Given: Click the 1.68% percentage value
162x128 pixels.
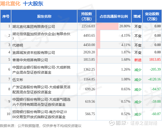Looking at the screenshot, I should (126, 59).
